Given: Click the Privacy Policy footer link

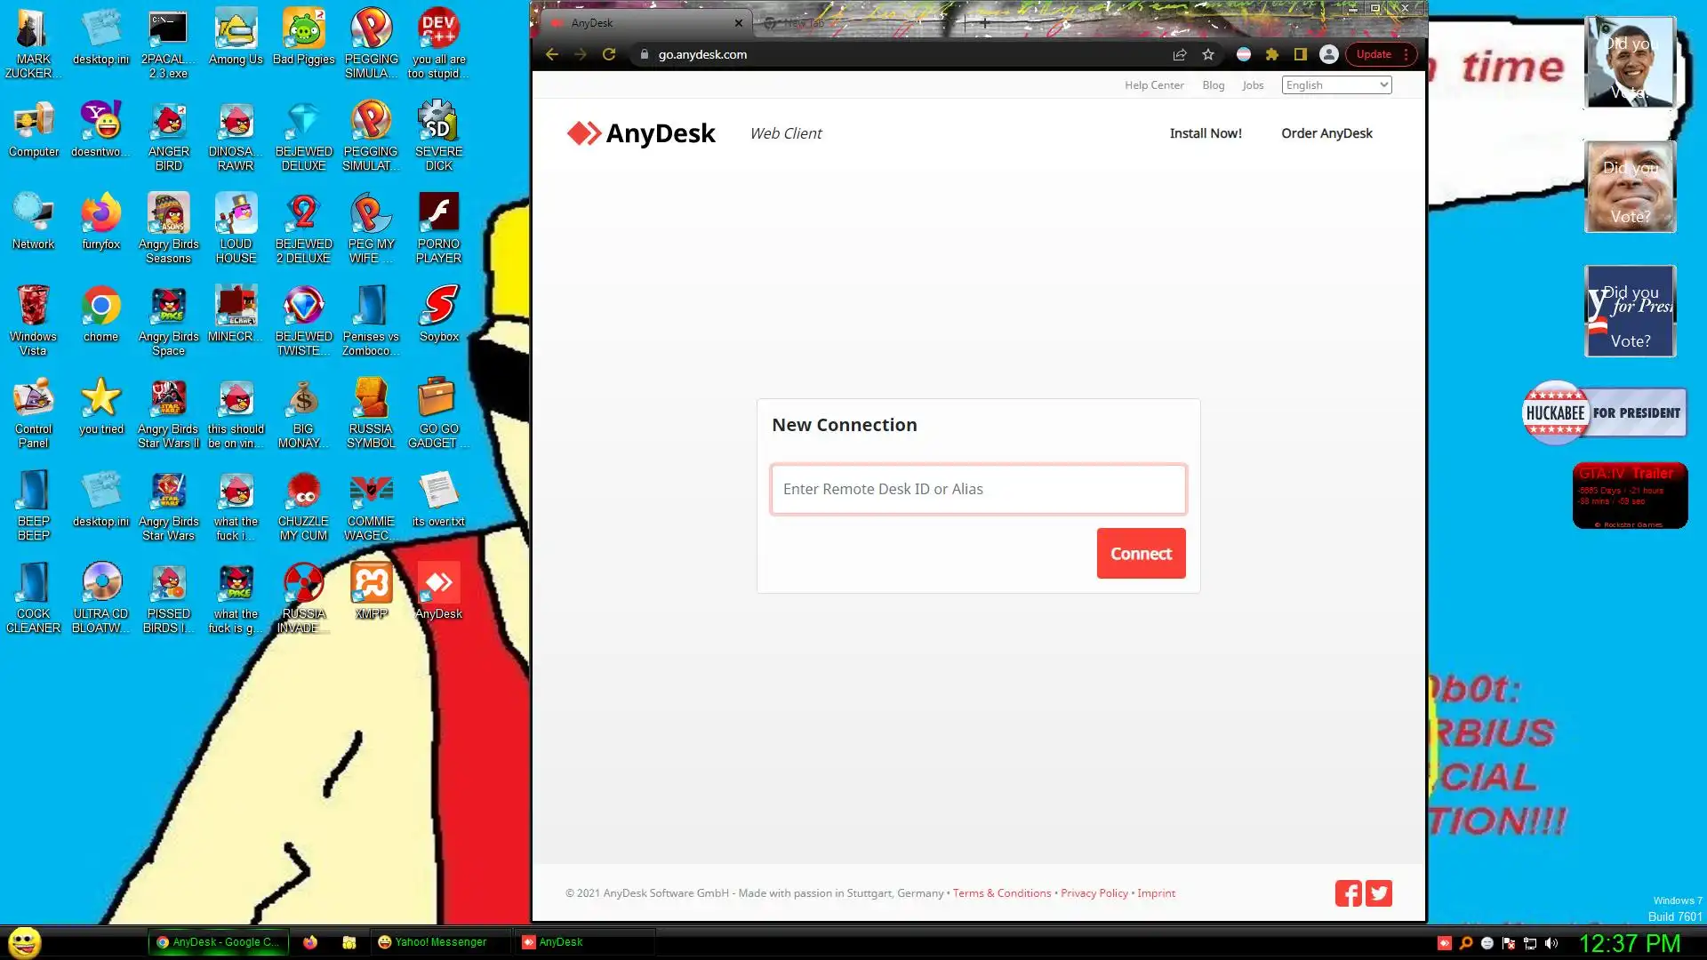Looking at the screenshot, I should pyautogui.click(x=1094, y=893).
